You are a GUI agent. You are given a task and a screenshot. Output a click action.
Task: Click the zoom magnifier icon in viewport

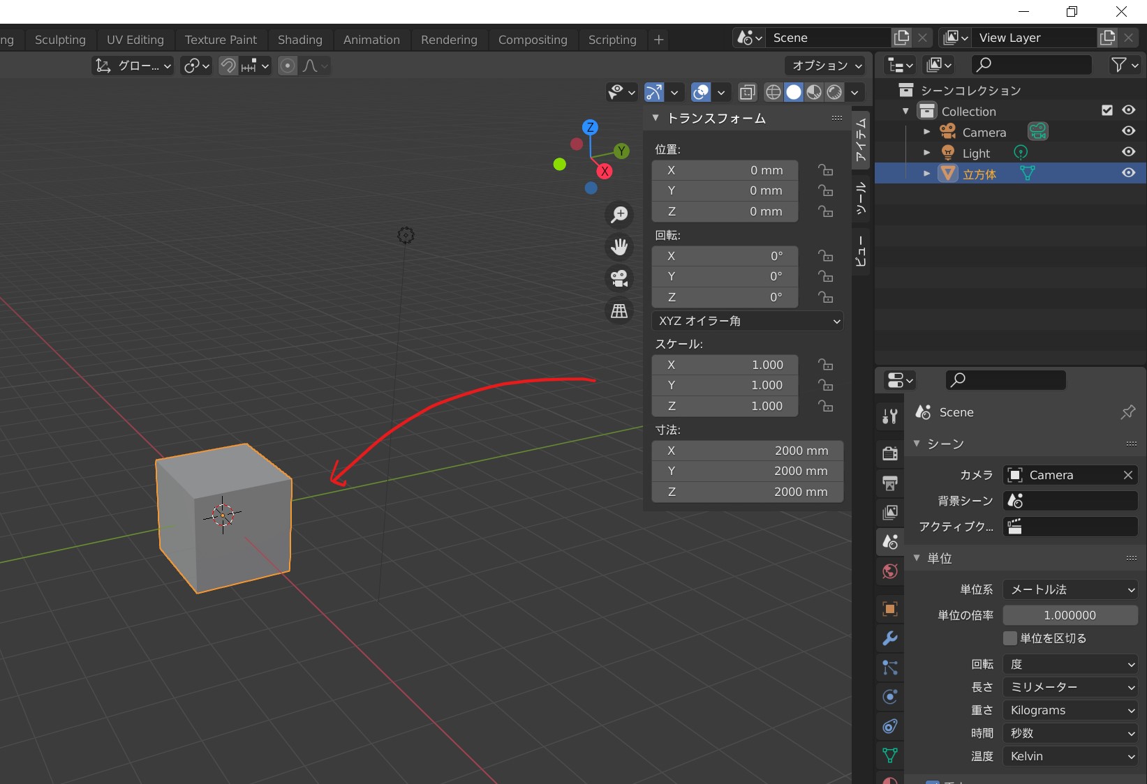619,215
